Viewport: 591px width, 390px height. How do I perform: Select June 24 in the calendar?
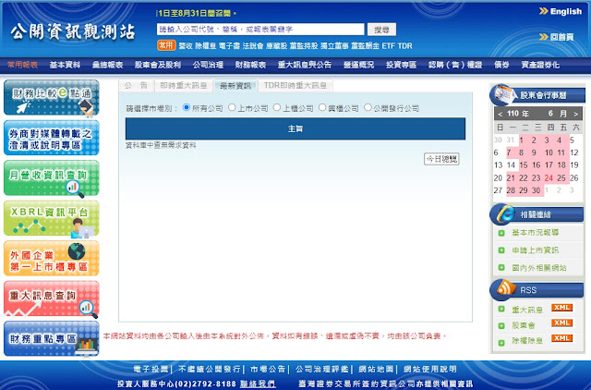[549, 178]
